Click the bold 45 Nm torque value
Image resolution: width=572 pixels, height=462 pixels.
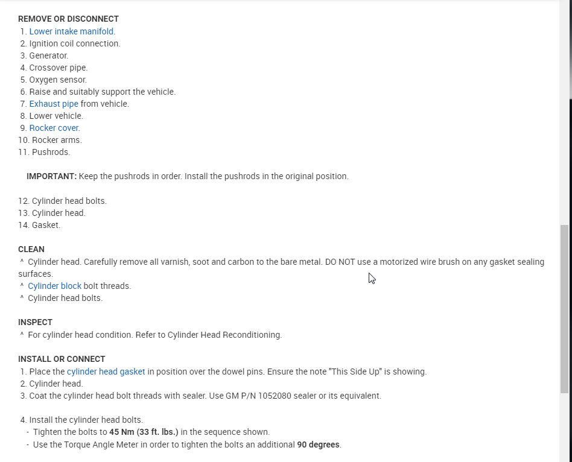(x=144, y=432)
